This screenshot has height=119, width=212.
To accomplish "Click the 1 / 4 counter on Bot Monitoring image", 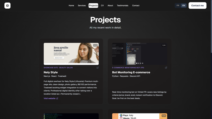I will (164, 45).
